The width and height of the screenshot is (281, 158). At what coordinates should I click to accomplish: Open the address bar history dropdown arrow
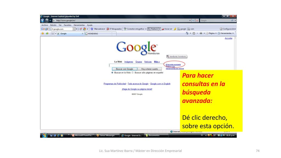190,20
